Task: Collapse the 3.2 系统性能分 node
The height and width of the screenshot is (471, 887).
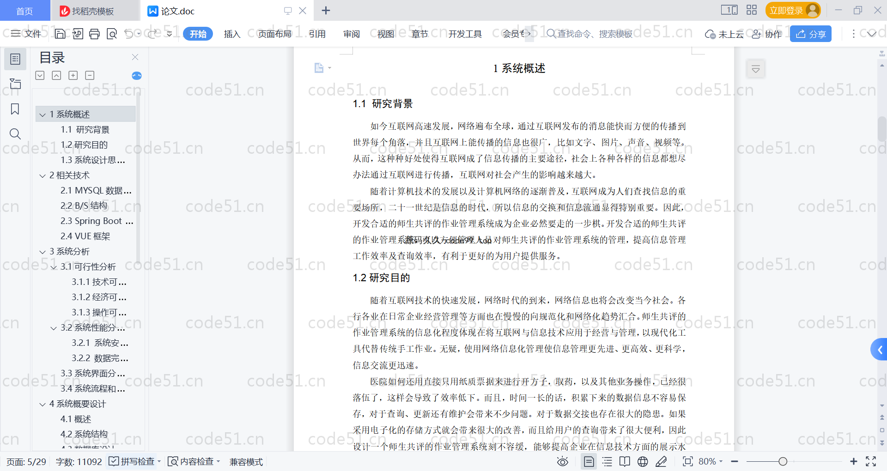Action: coord(54,328)
